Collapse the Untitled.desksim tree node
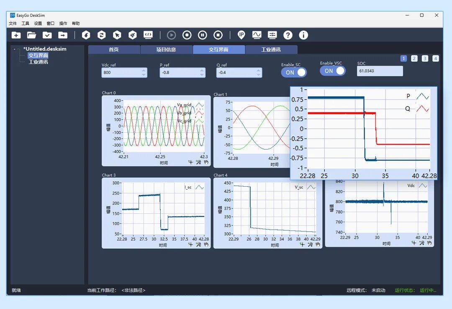The width and height of the screenshot is (452, 309). (15, 49)
